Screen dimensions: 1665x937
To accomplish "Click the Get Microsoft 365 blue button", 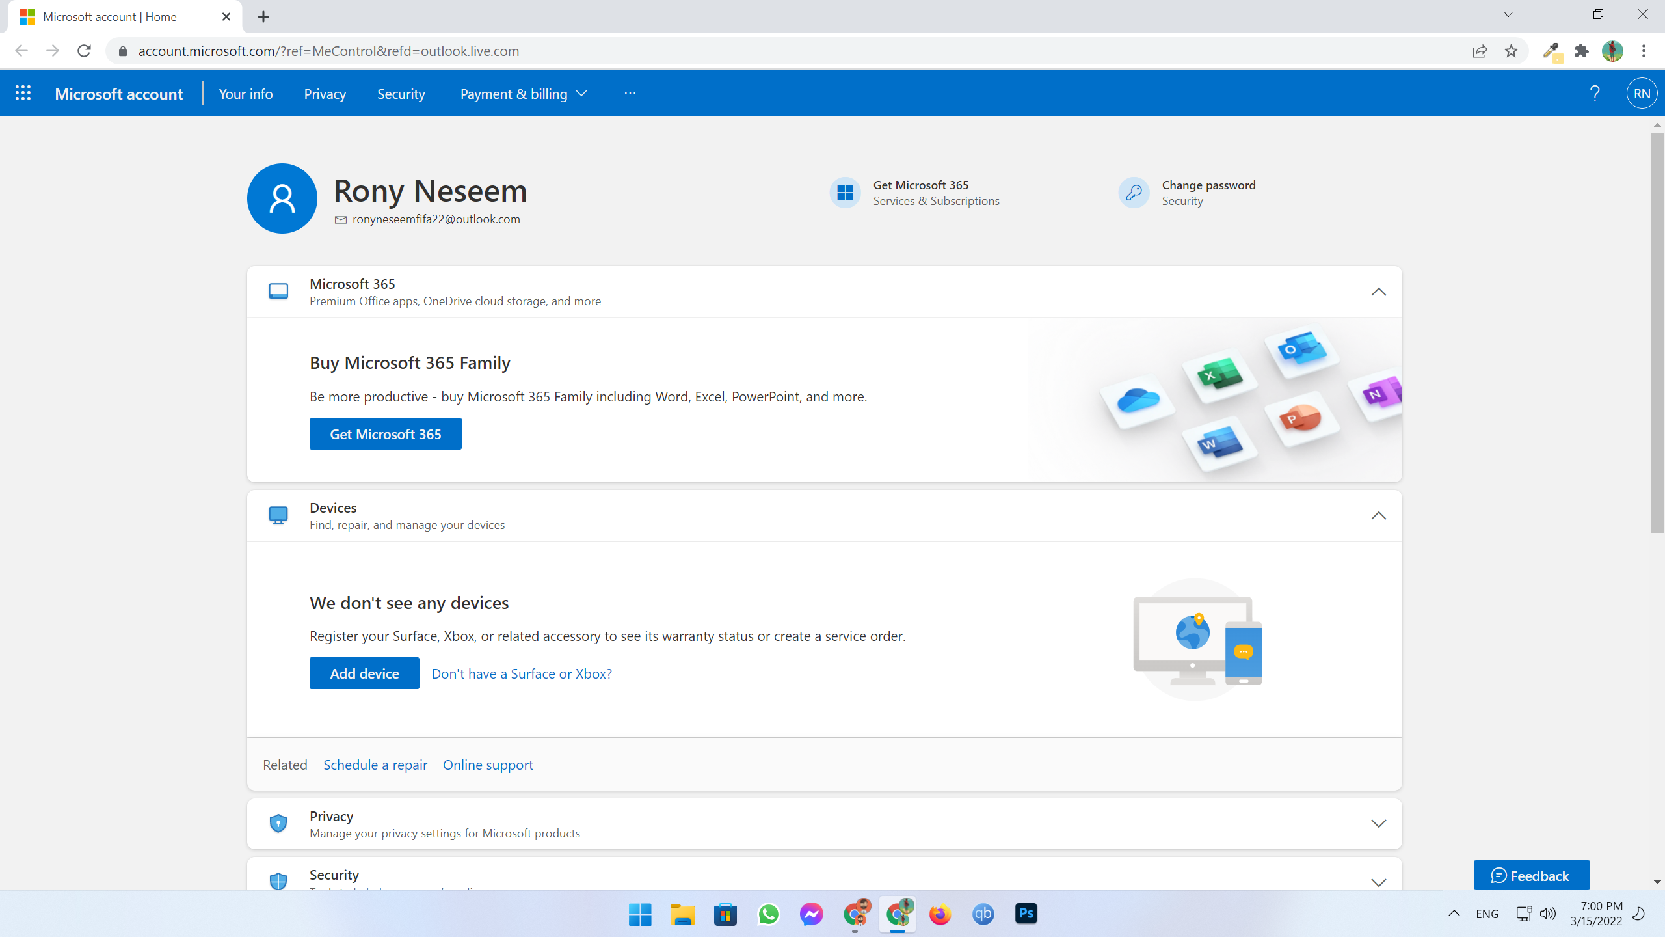I will (386, 434).
